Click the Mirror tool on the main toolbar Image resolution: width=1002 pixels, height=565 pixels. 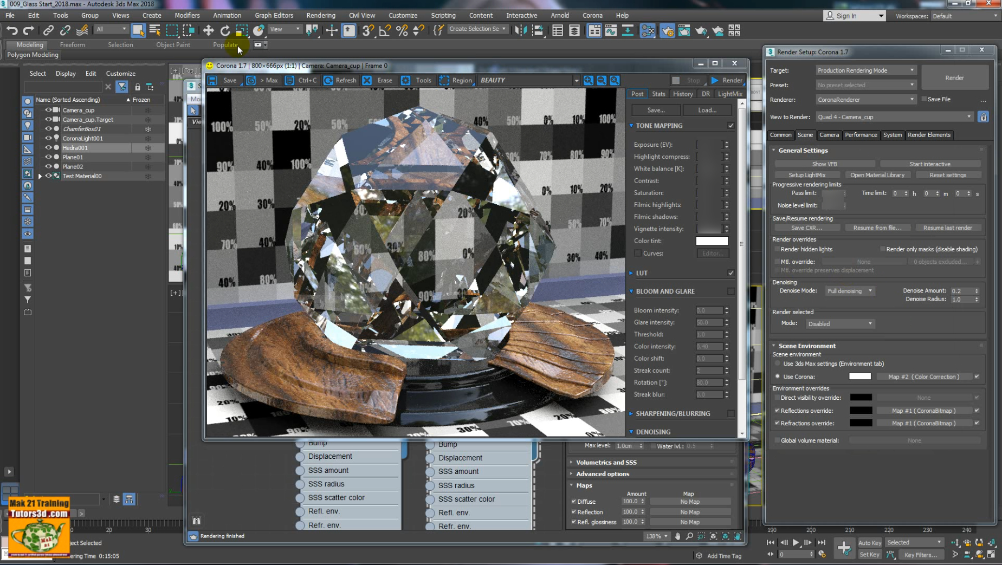521,30
